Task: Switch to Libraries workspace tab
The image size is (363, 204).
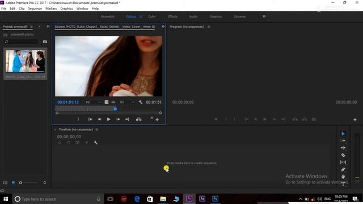Action: coord(239,16)
